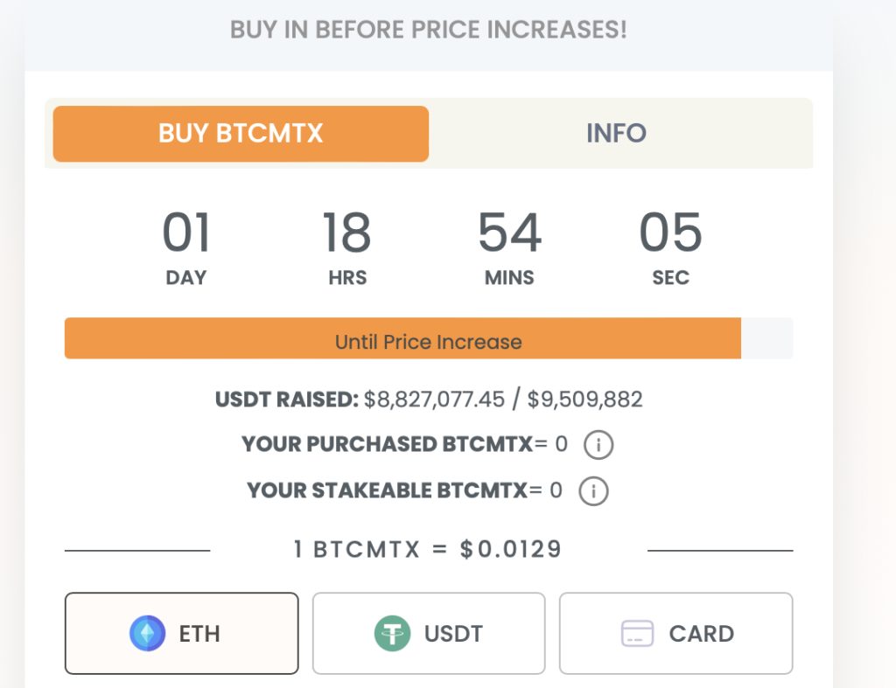896x688 pixels.
Task: Click the info icon beside stakeable BTCMTX
Action: pos(593,491)
